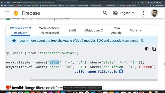Hide the screen-sharing notification bar
Image resolution: width=165 pixels, height=93 pixels.
pos(100,88)
